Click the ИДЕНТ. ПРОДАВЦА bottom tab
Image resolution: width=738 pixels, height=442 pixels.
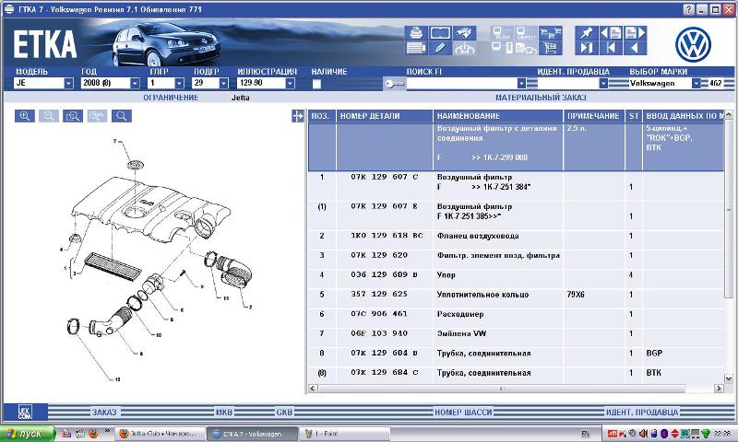pos(642,413)
